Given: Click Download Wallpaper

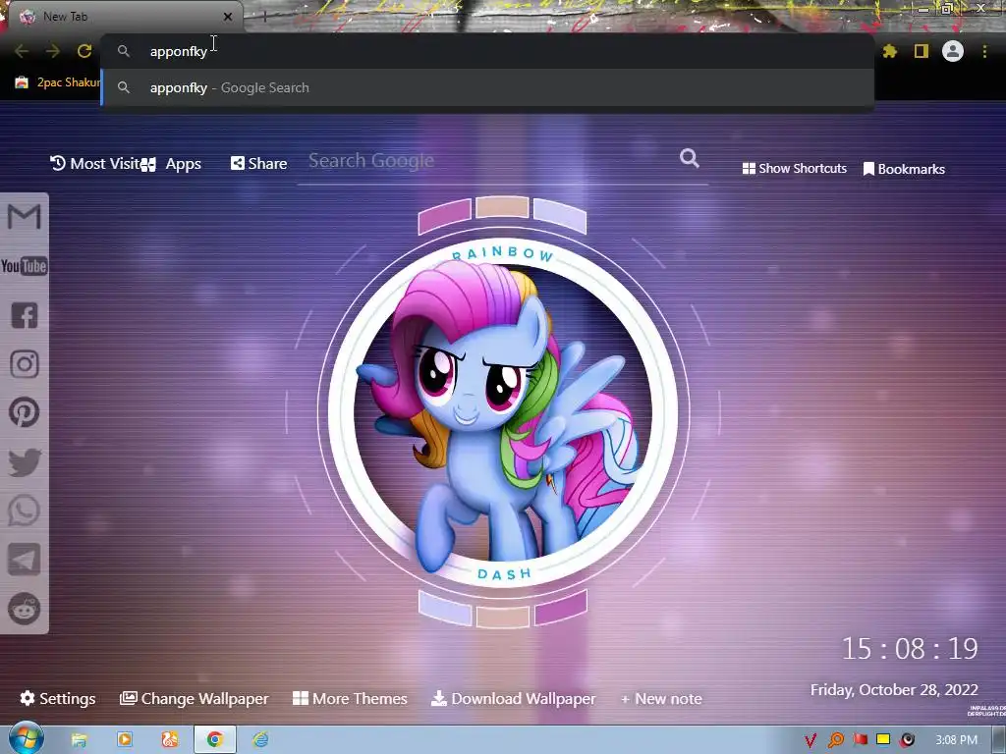Looking at the screenshot, I should pos(513,698).
